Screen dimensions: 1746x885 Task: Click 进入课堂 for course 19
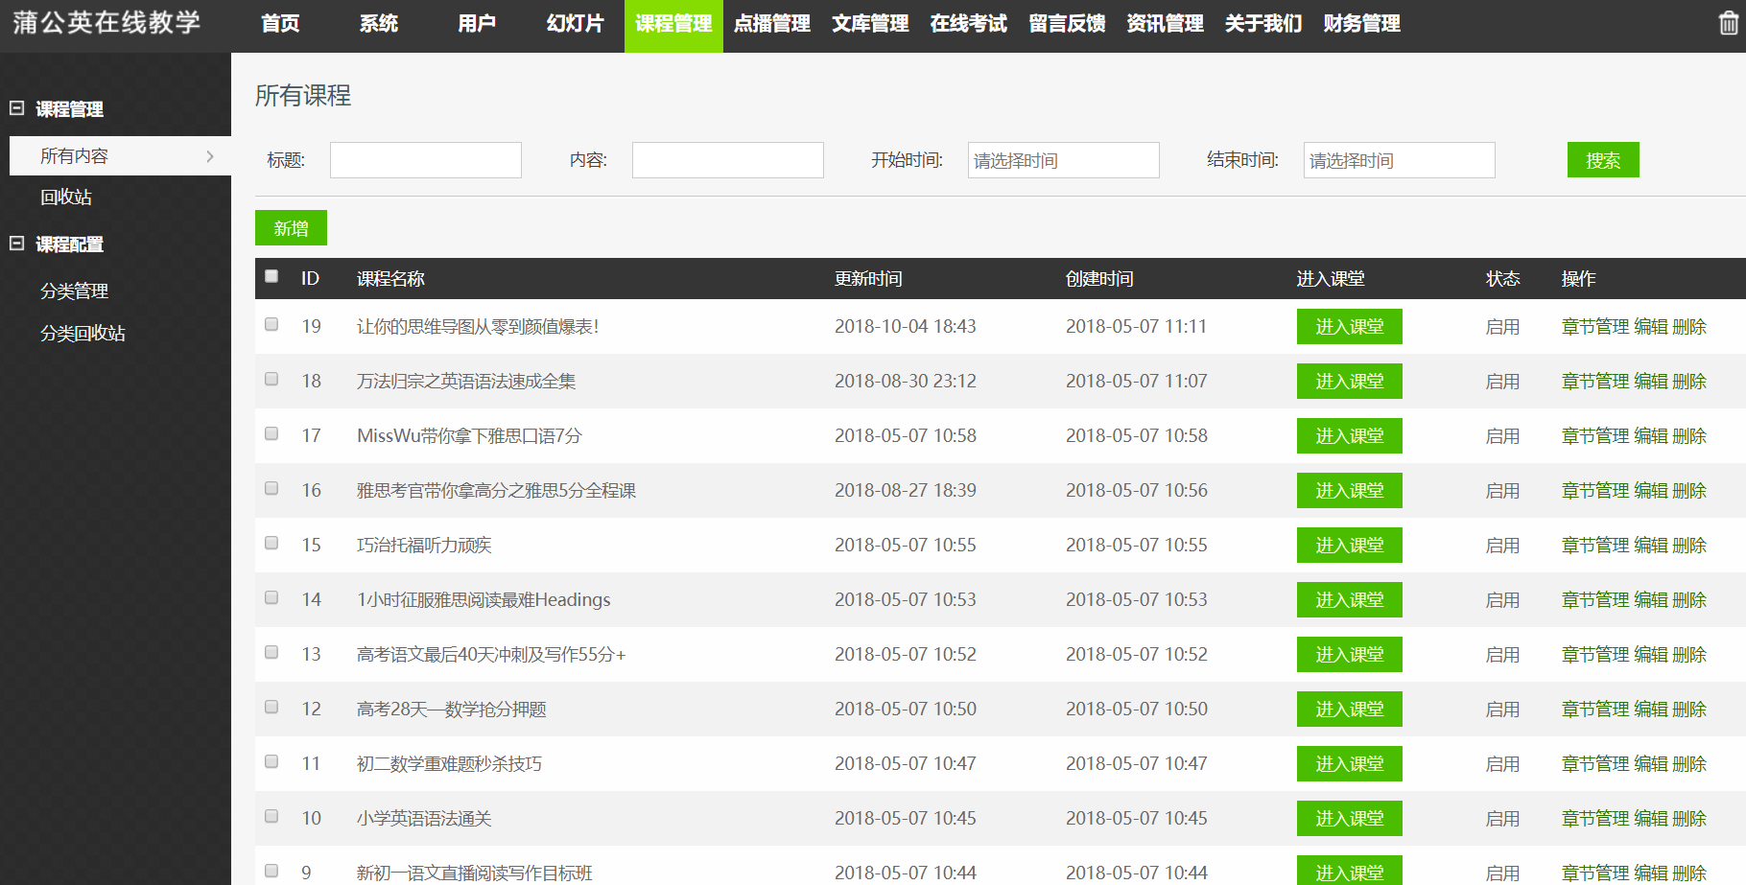1350,326
